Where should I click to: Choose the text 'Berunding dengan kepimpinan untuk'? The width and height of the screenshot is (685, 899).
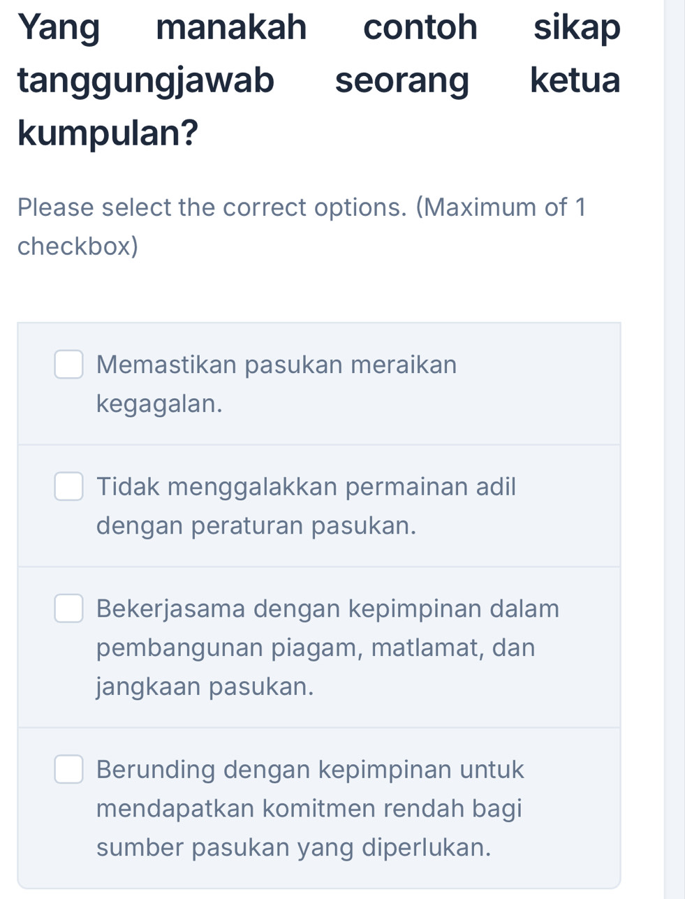coord(311,770)
